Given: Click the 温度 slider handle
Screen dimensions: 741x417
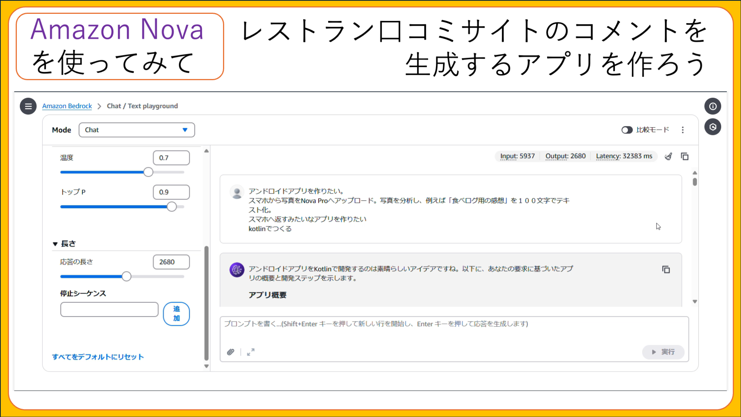Looking at the screenshot, I should pyautogui.click(x=148, y=172).
